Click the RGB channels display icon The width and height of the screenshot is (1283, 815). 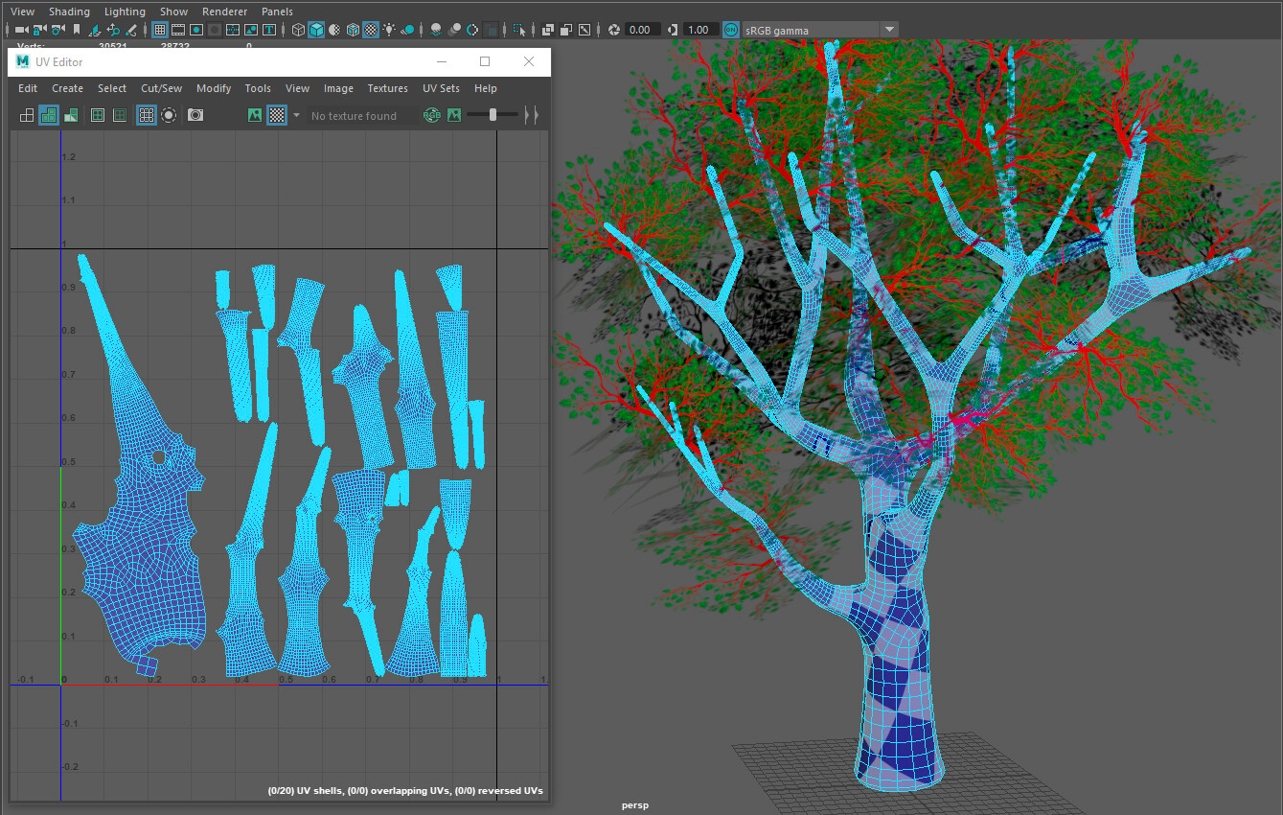click(432, 115)
